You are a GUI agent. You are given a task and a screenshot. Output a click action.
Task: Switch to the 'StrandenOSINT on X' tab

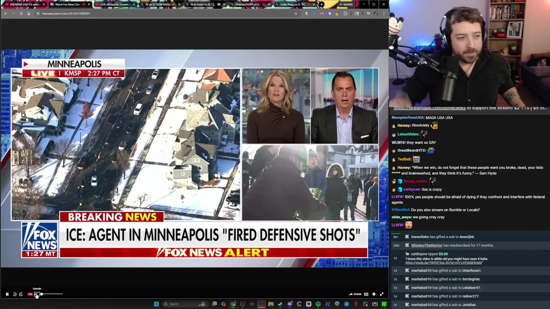251,4
